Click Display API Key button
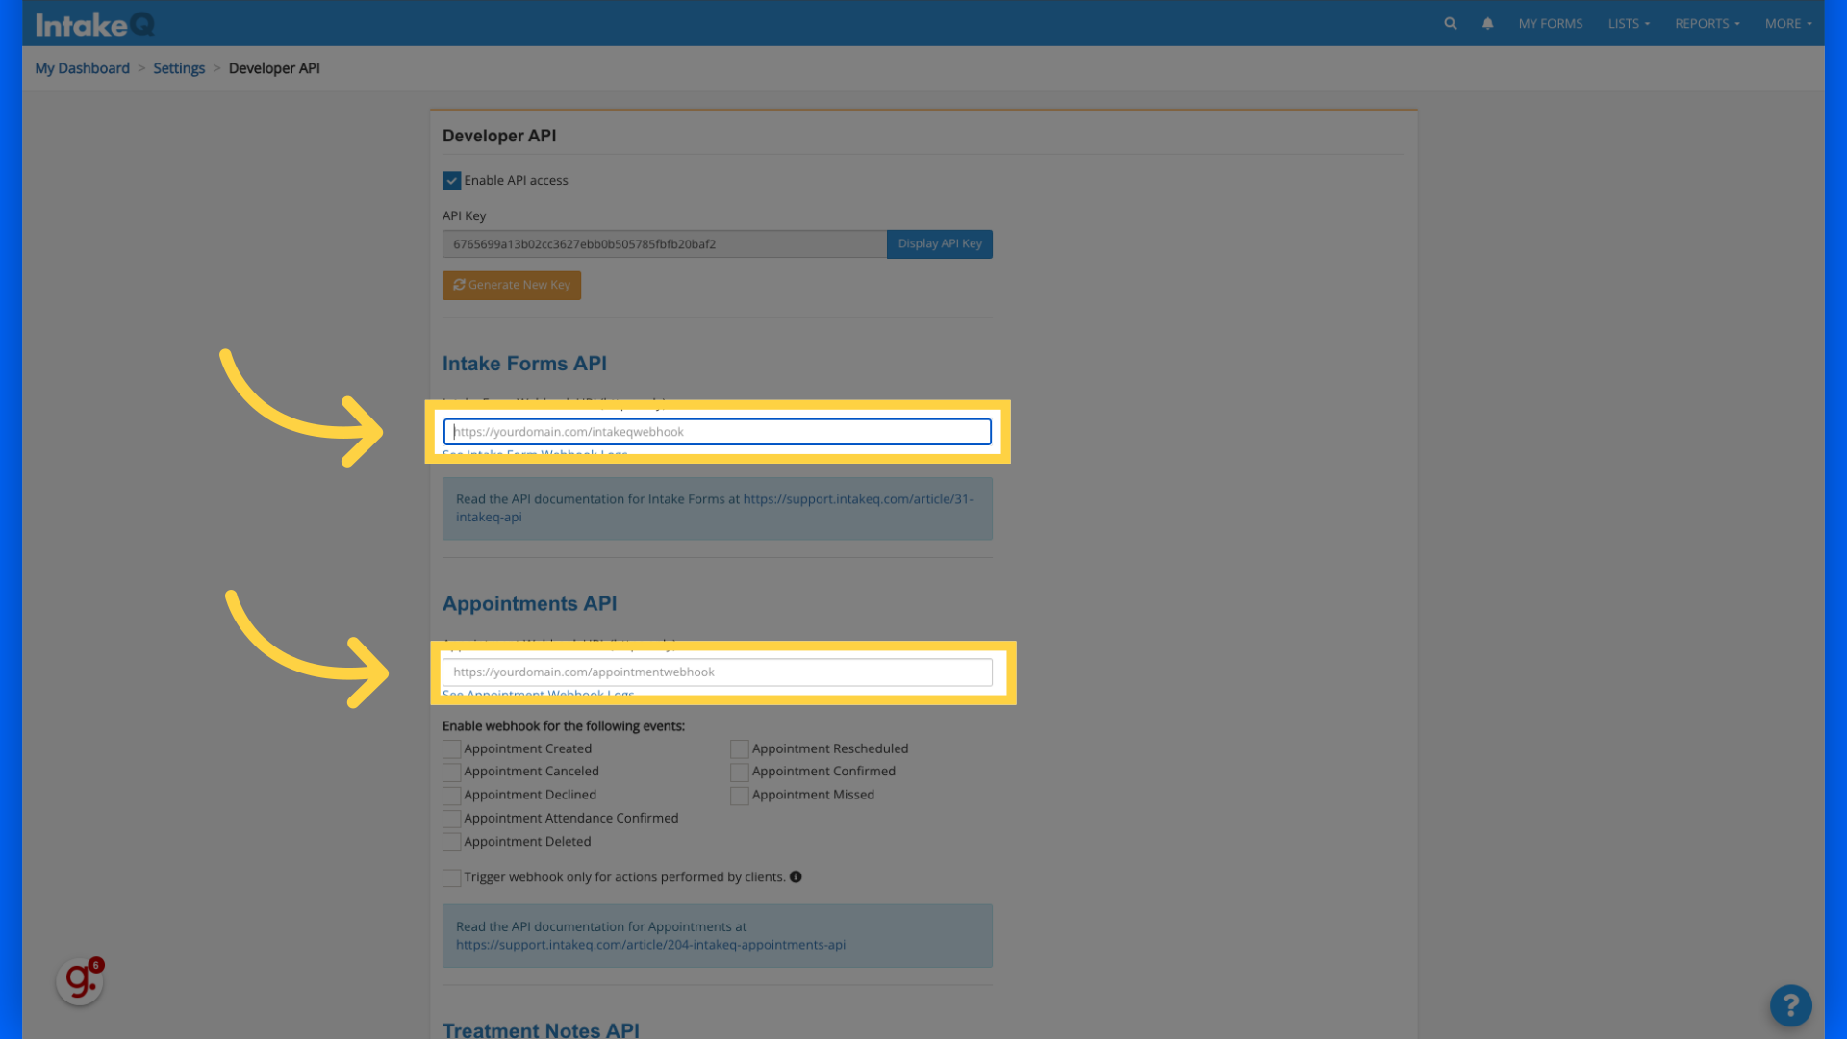The width and height of the screenshot is (1847, 1039). [940, 244]
